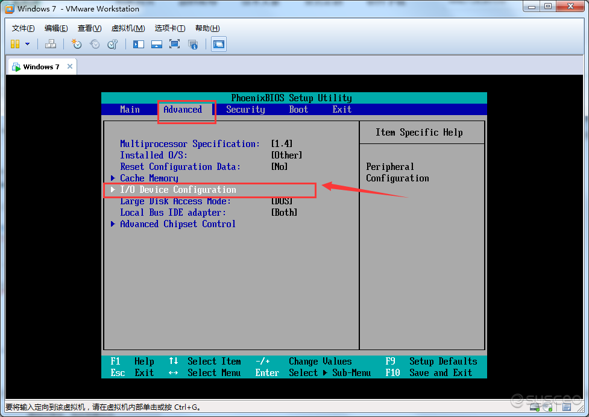Minimize the VMware Workstation window
Viewport: 589px width, 417px height.
[x=532, y=7]
